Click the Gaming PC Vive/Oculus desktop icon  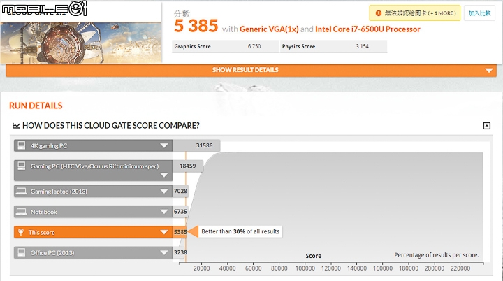[x=22, y=166]
